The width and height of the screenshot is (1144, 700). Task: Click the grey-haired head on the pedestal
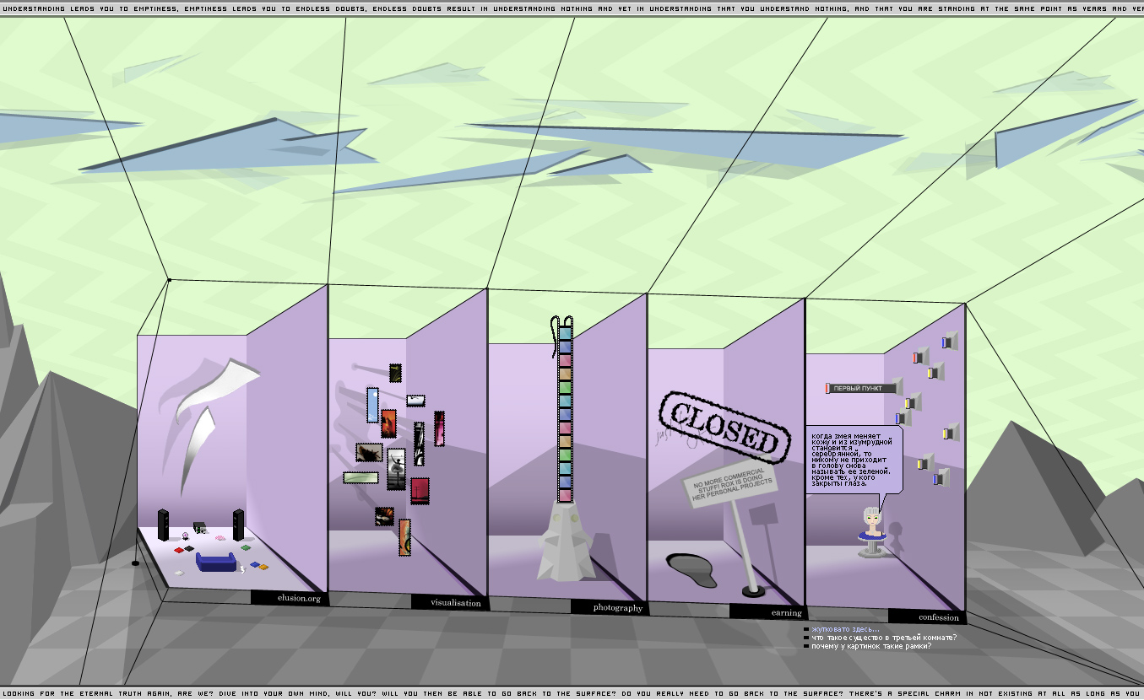coord(871,518)
